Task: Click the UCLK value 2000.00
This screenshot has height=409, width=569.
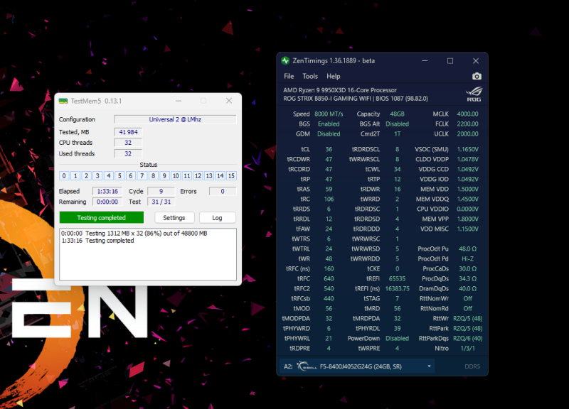Action: click(467, 133)
